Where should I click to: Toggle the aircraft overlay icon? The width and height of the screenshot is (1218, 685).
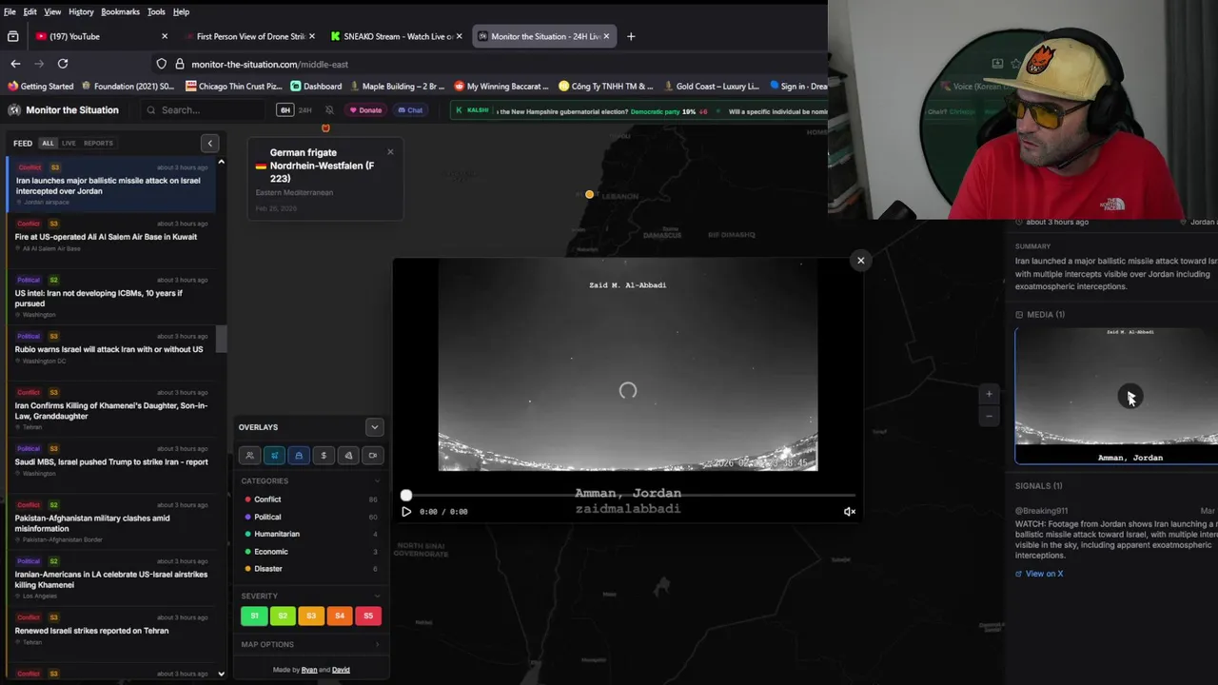tap(274, 456)
